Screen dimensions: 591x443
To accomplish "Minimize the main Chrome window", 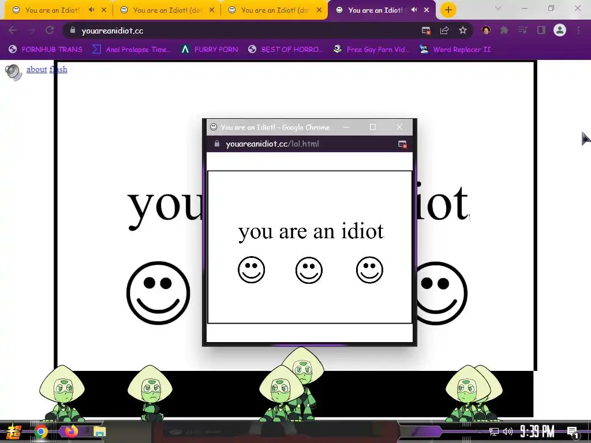I will pos(524,8).
